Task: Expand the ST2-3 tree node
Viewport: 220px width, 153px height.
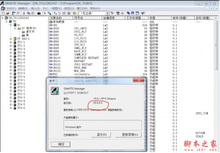Action: (x=11, y=73)
